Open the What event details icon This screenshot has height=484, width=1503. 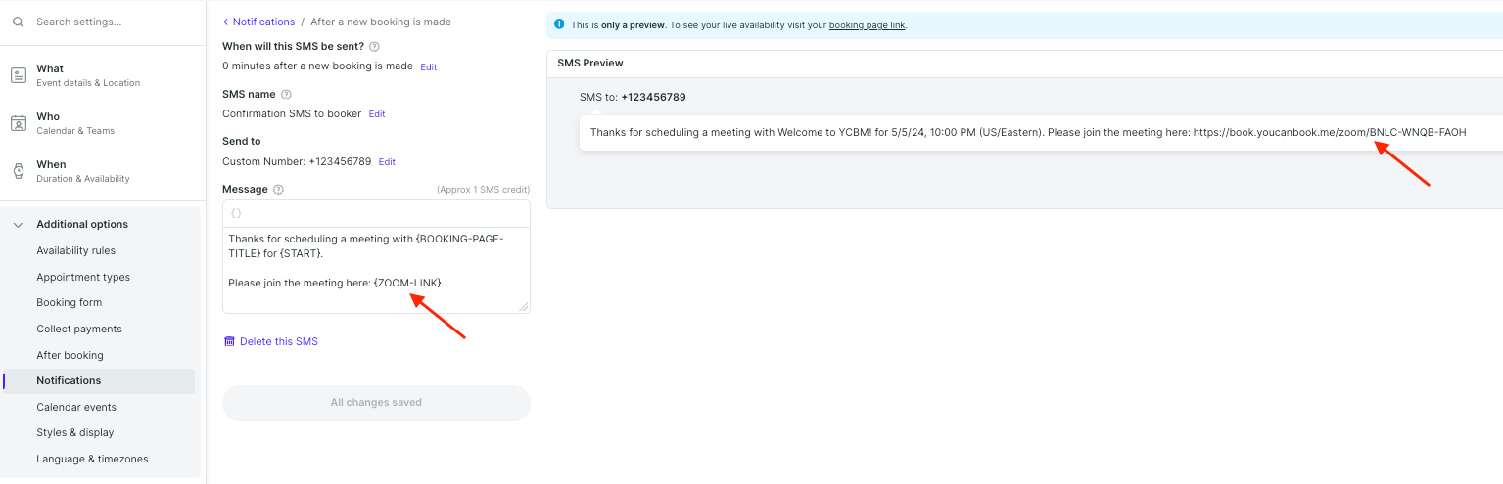pyautogui.click(x=19, y=75)
